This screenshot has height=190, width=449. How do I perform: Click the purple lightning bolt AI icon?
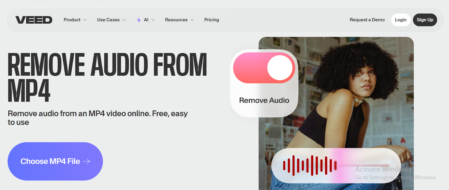tap(139, 20)
